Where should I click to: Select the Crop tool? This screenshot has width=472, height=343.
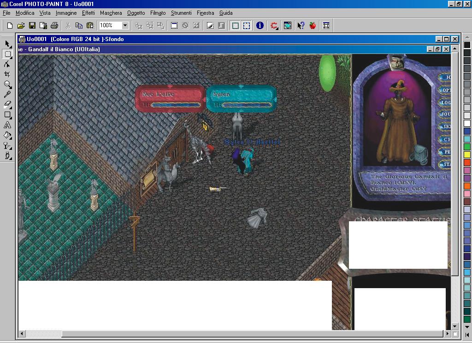7,74
